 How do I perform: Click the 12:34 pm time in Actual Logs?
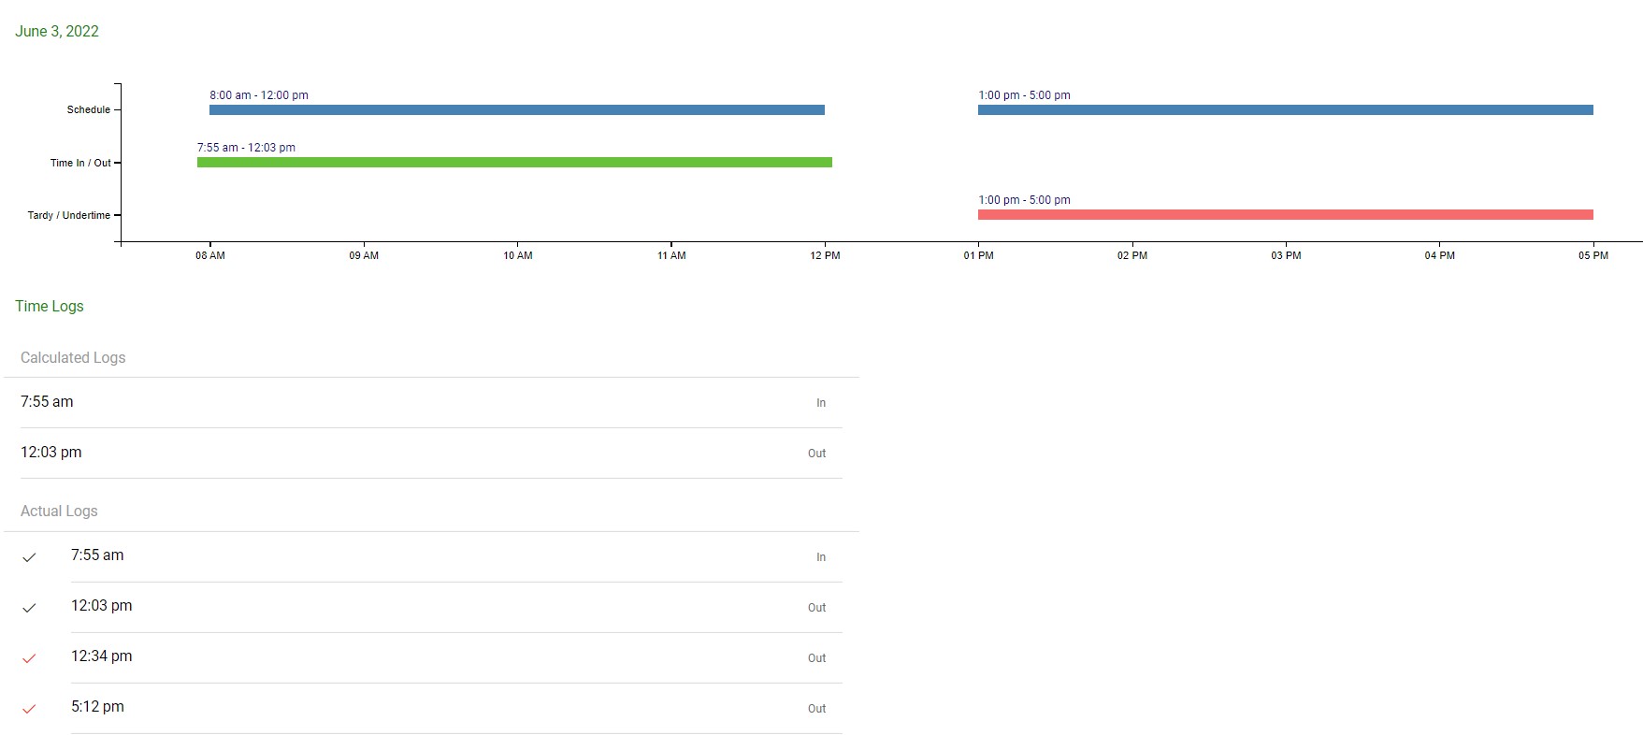(x=102, y=656)
